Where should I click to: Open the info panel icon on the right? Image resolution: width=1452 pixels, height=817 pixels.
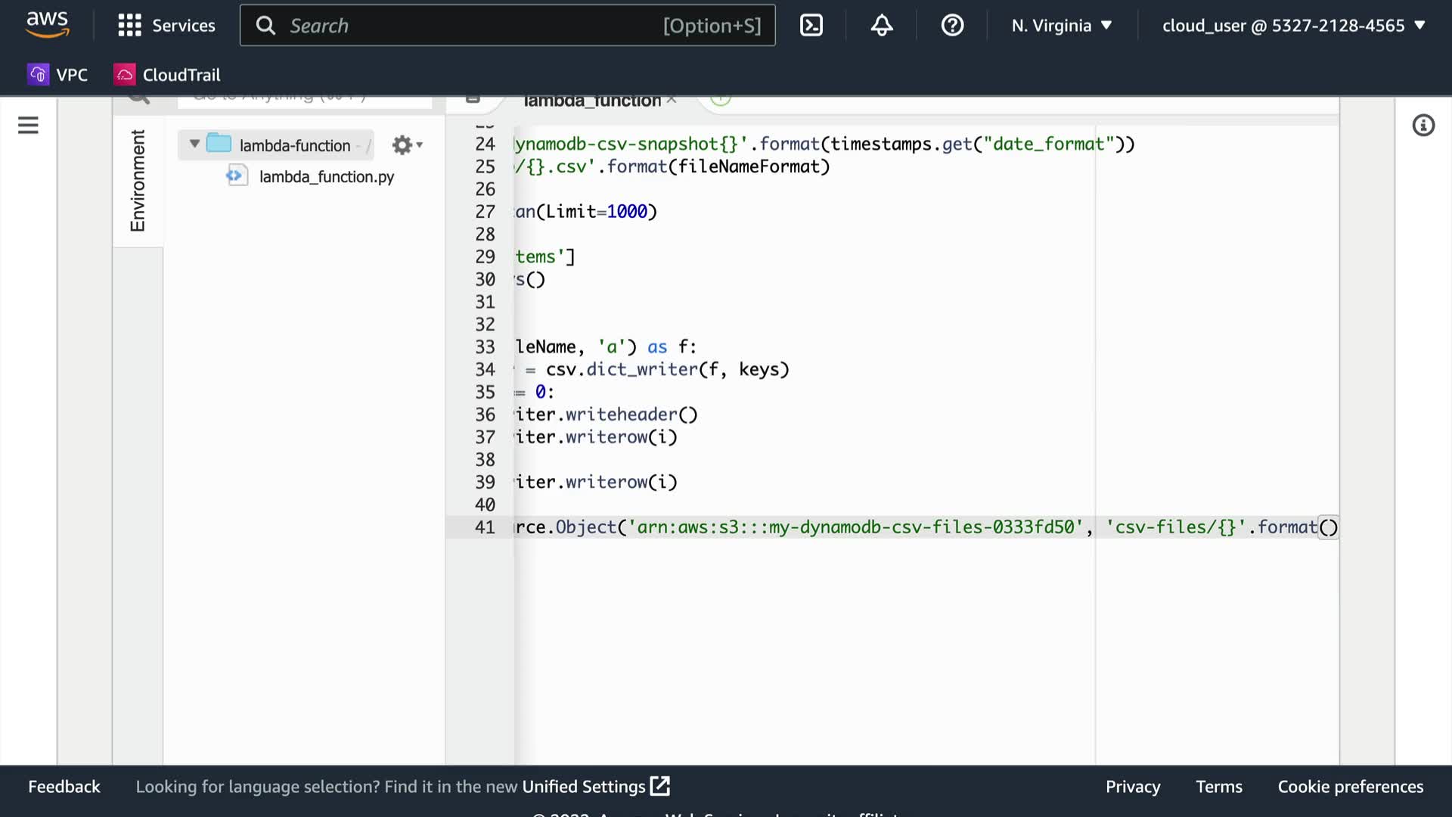(x=1423, y=126)
